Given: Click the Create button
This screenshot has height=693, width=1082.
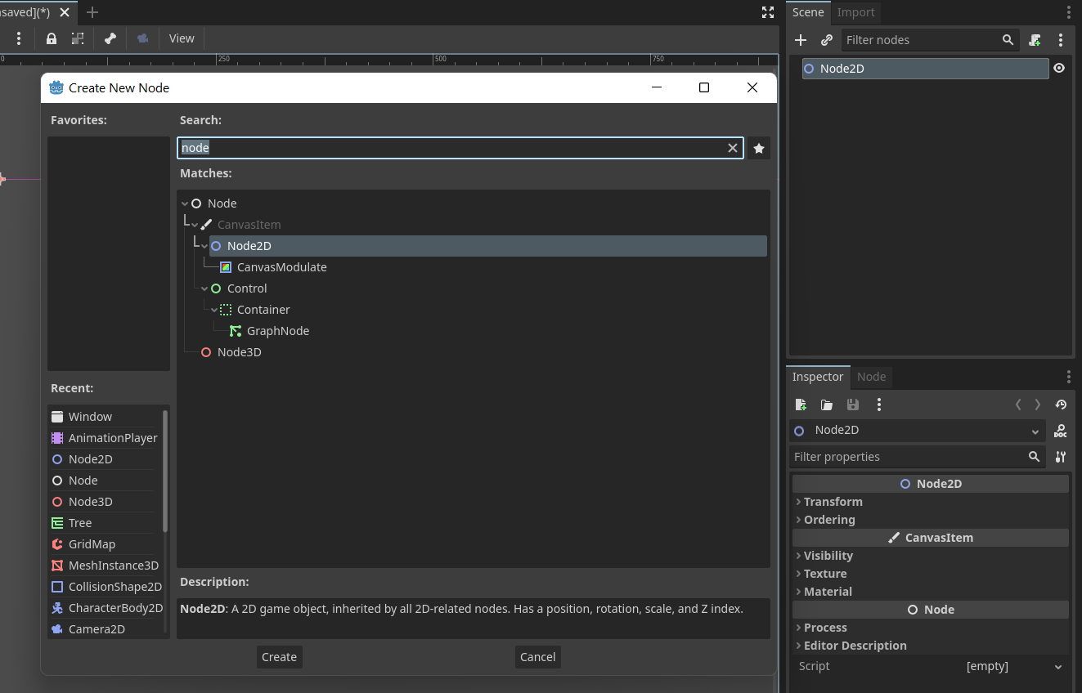Looking at the screenshot, I should click(x=279, y=656).
